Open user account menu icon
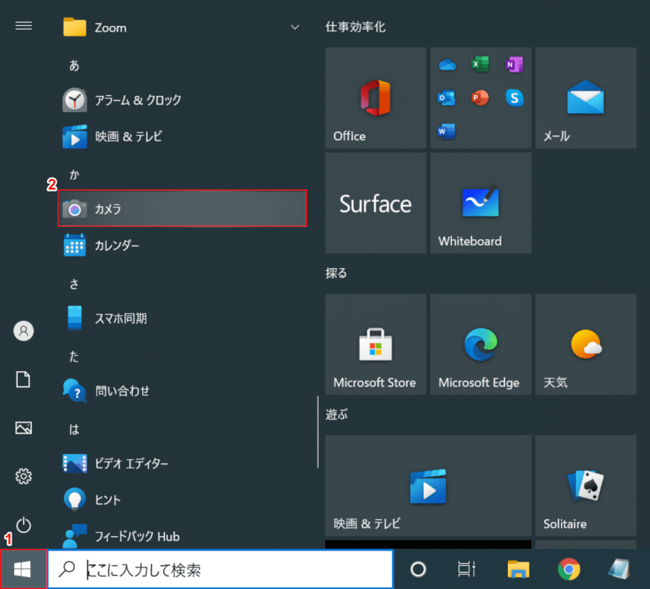This screenshot has height=589, width=650. coord(24,331)
